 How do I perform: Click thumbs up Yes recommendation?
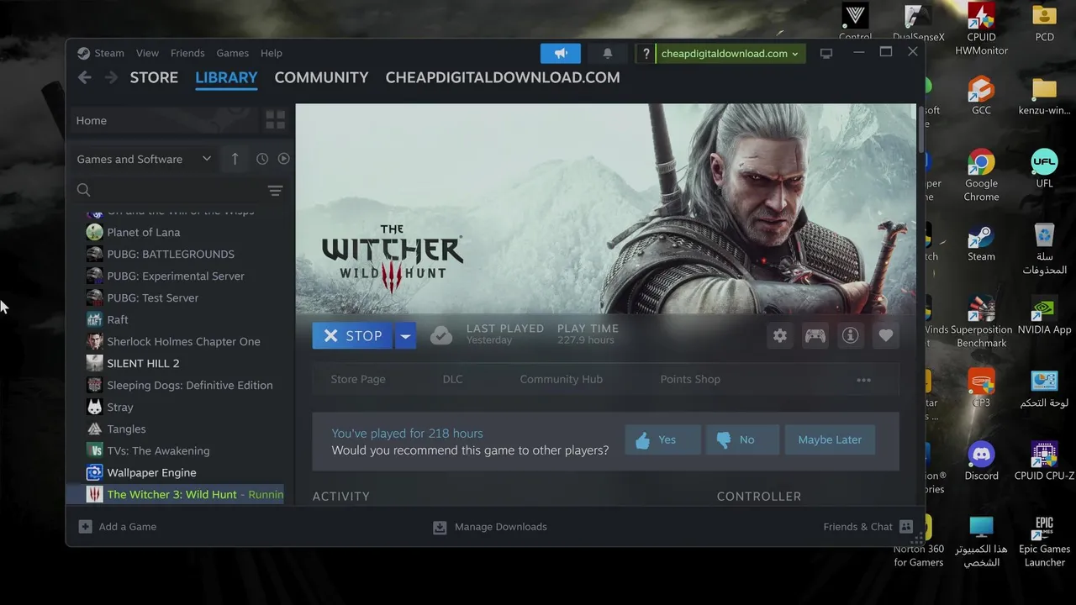[x=662, y=439]
